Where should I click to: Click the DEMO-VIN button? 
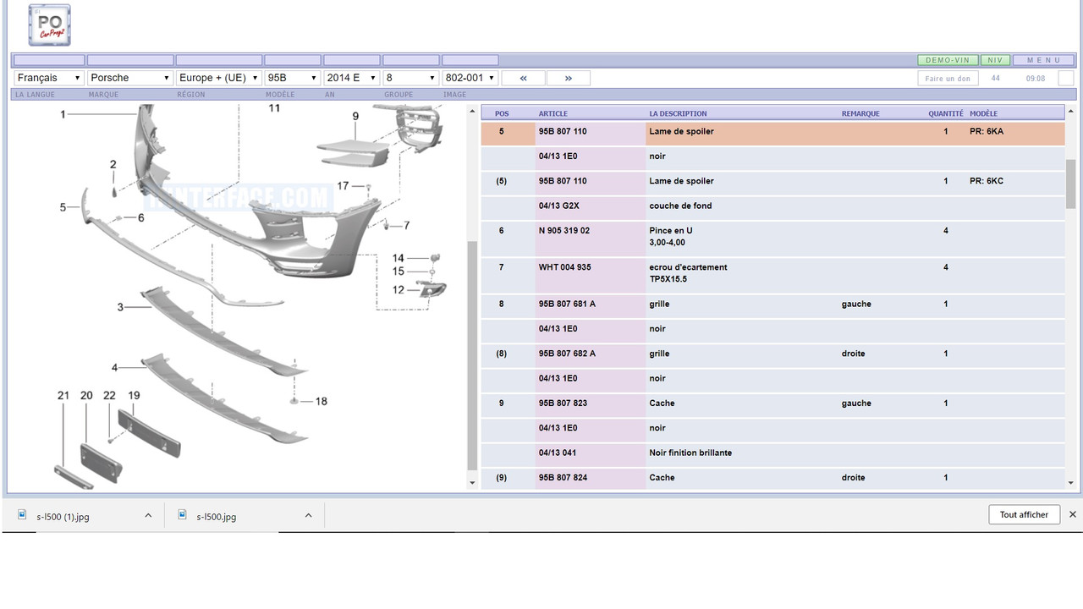click(948, 60)
